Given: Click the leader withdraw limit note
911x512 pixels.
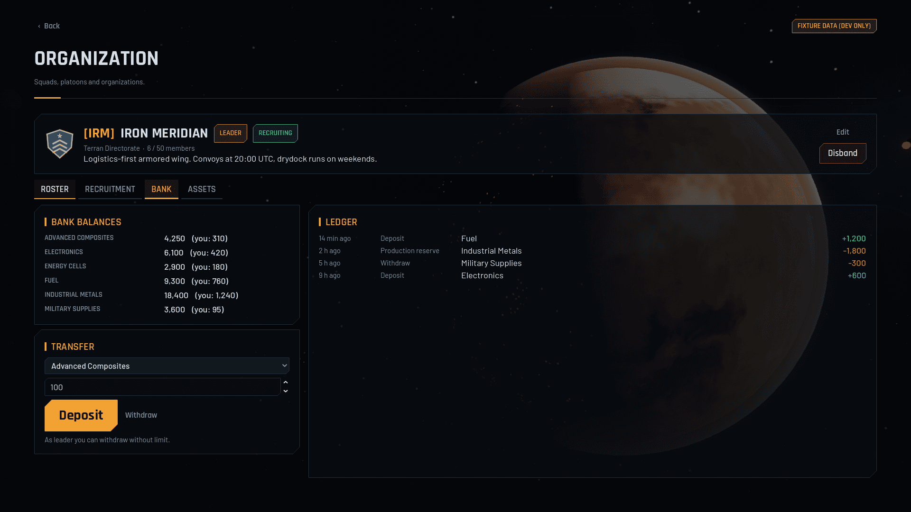Looking at the screenshot, I should (x=107, y=440).
